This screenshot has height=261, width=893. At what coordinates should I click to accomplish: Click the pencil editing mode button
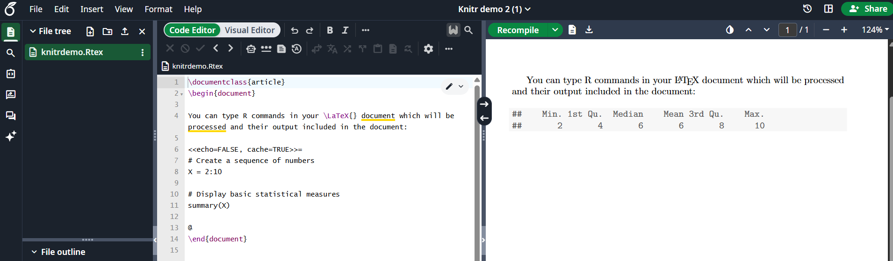pos(449,86)
